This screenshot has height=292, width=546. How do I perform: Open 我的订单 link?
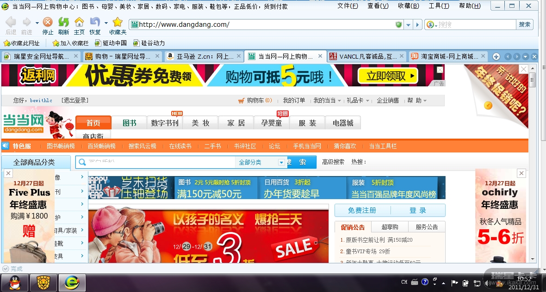coord(294,100)
